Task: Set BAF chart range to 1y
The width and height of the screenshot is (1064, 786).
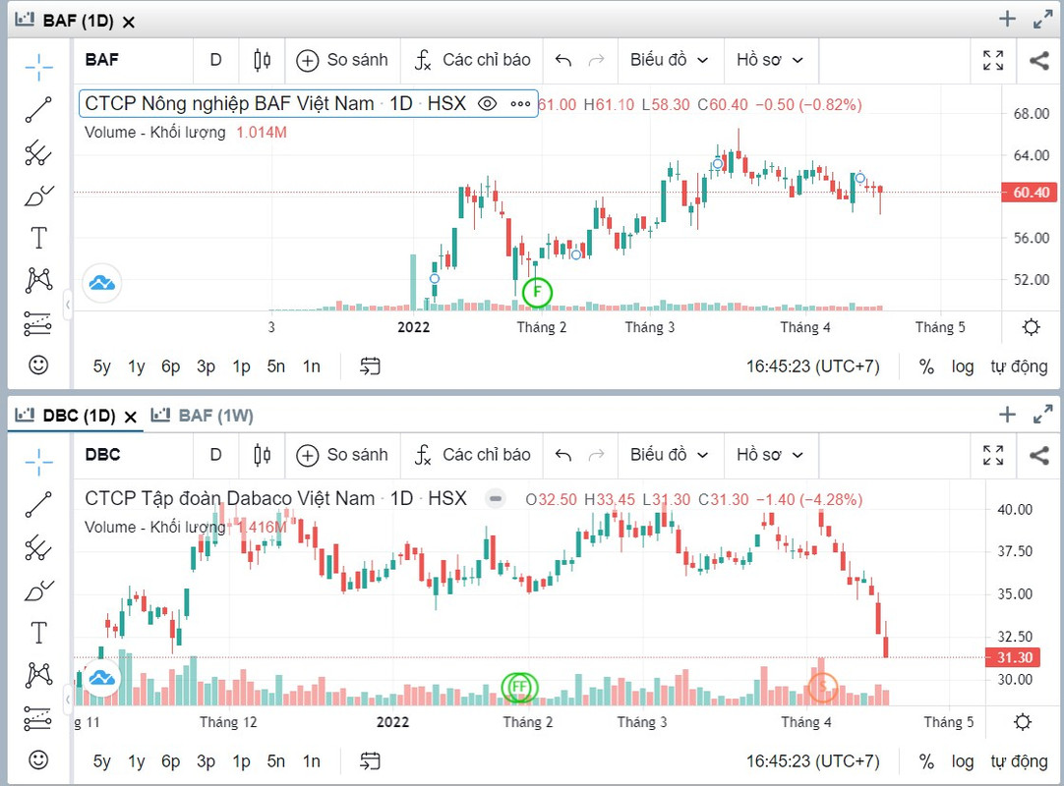Action: coord(137,366)
